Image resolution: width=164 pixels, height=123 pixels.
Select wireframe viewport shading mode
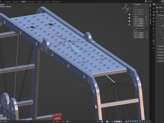(x=115, y=122)
